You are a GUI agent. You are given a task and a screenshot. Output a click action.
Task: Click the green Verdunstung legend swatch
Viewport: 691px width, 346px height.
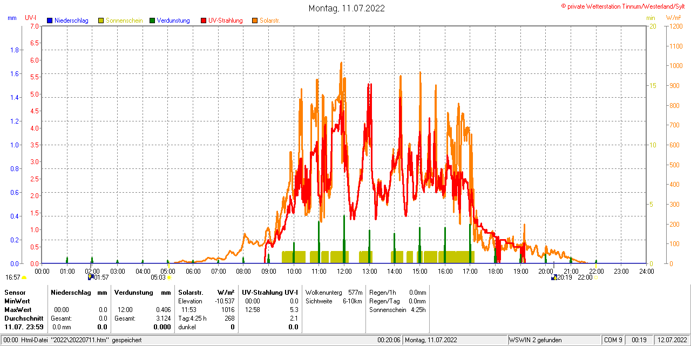point(152,21)
